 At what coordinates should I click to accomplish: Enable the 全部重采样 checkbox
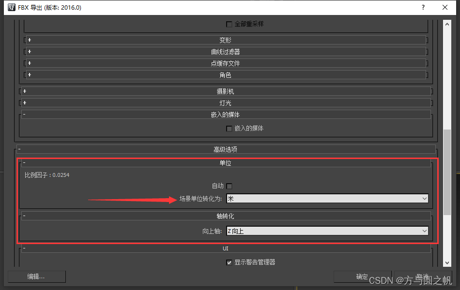click(x=230, y=24)
